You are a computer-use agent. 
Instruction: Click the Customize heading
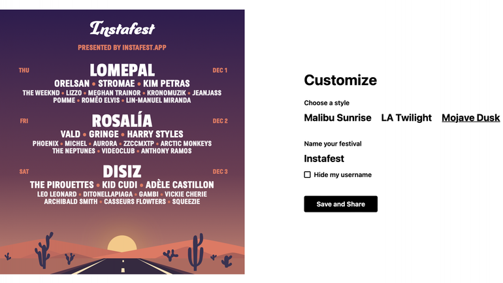click(340, 80)
